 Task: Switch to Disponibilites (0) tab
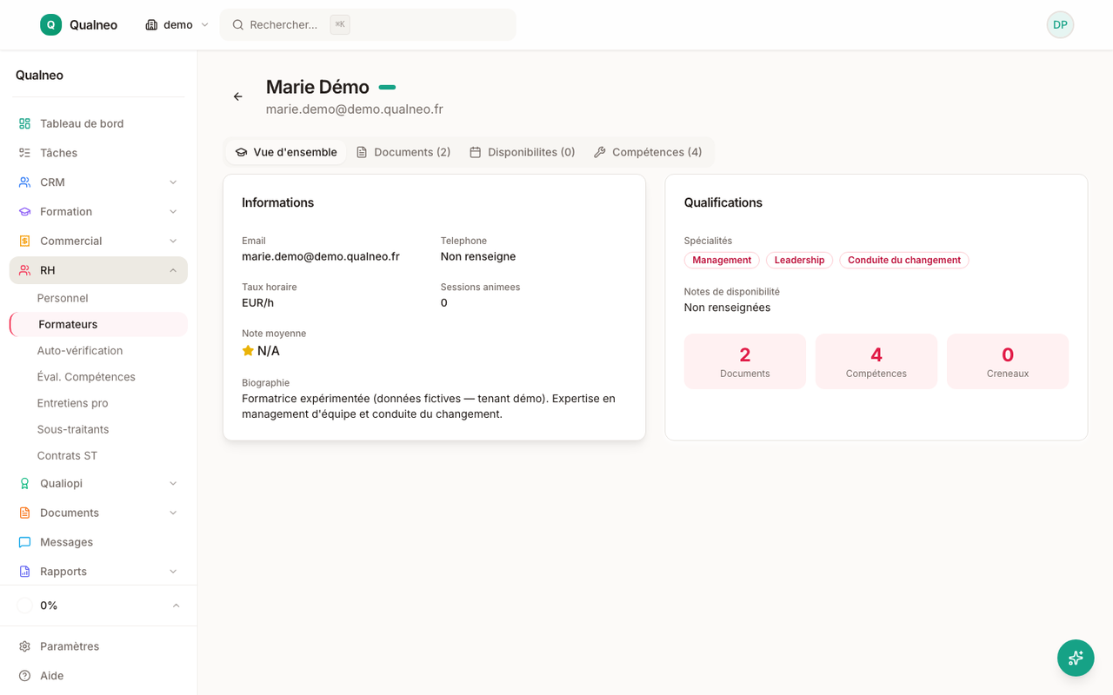click(523, 152)
